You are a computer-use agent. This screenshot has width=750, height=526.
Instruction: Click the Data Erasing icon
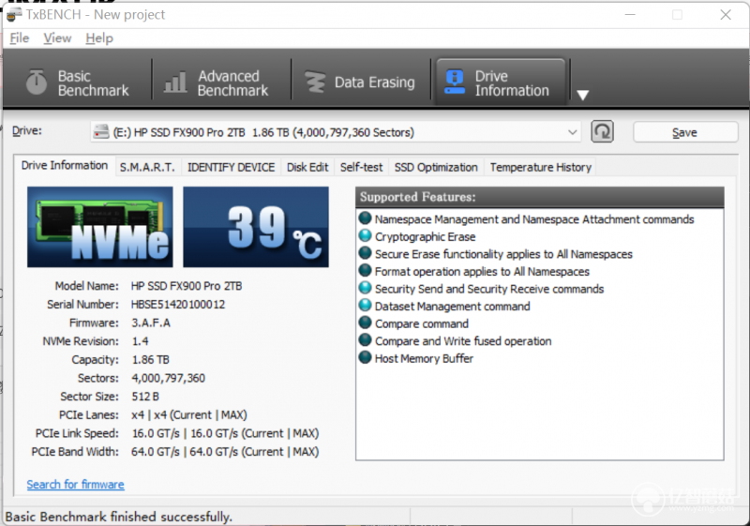[x=315, y=83]
